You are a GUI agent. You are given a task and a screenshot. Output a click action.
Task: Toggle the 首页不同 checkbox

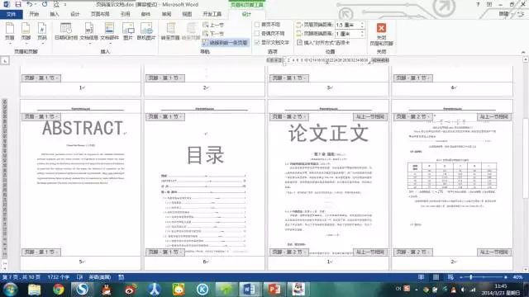tap(257, 25)
